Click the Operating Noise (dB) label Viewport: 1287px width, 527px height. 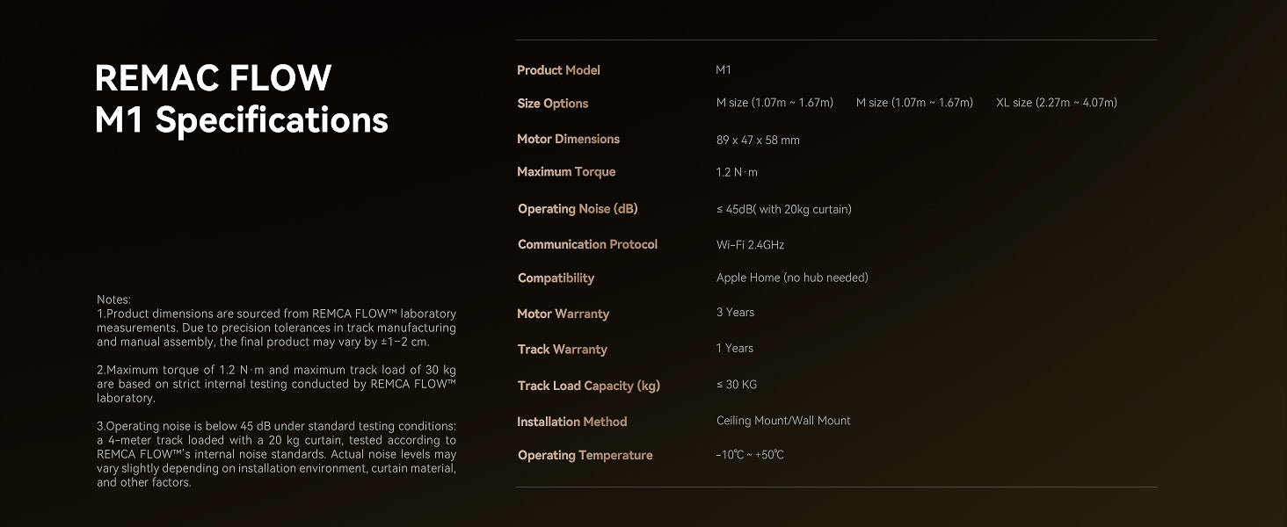[578, 209]
